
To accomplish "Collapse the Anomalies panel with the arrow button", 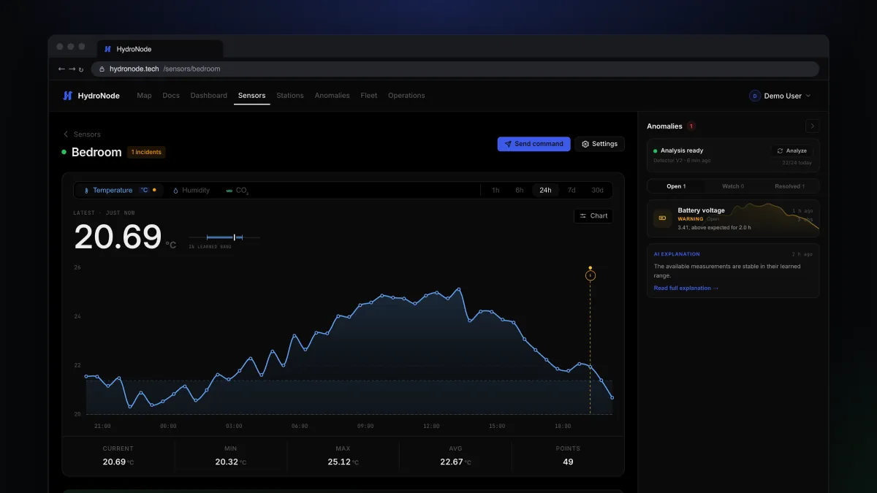I will click(x=812, y=126).
